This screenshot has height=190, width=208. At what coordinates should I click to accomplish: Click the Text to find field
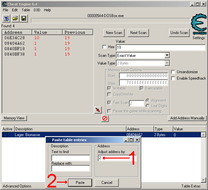point(71,158)
